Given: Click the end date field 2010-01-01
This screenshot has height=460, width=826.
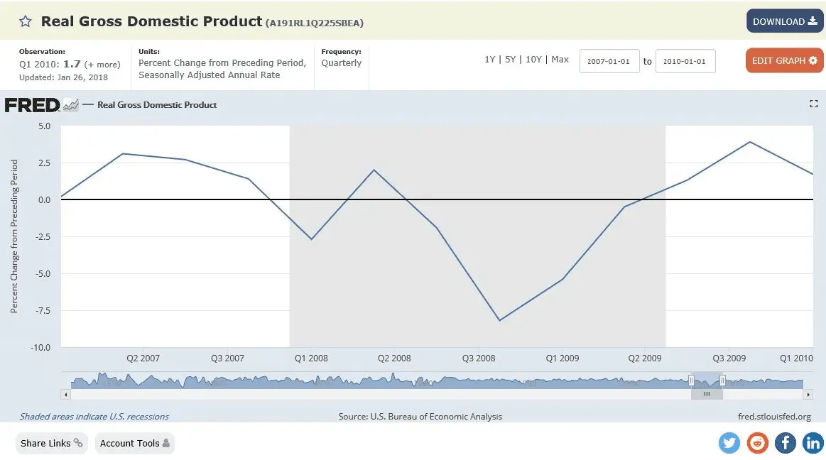Looking at the screenshot, I should coord(685,61).
